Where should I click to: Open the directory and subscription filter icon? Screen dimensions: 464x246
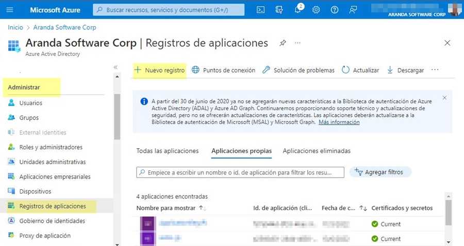[279, 10]
